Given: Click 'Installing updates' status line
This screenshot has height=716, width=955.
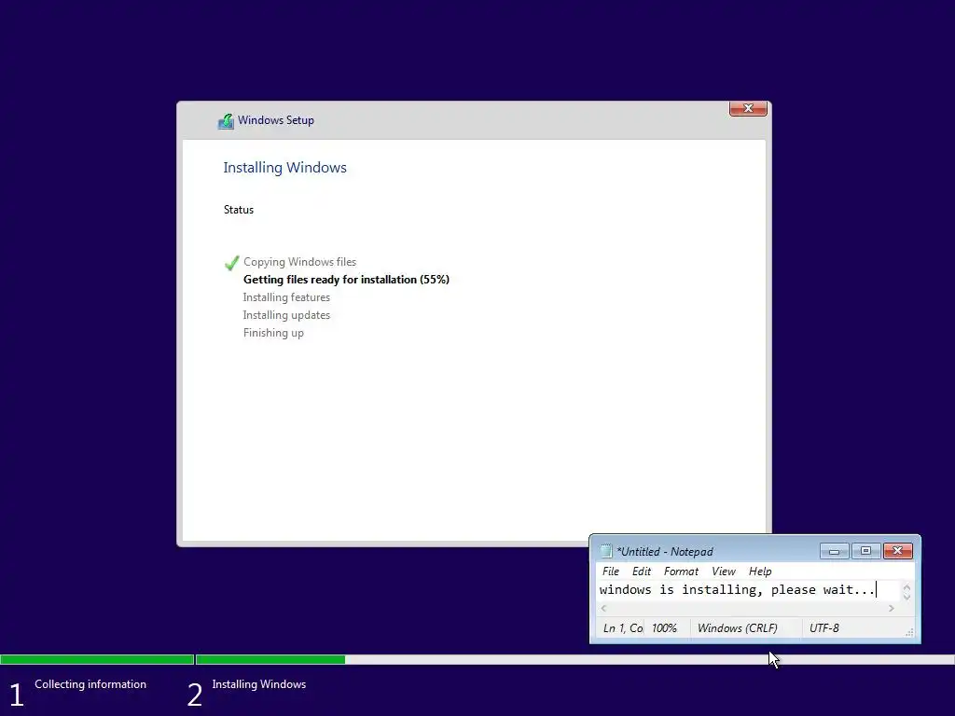Looking at the screenshot, I should [x=286, y=315].
